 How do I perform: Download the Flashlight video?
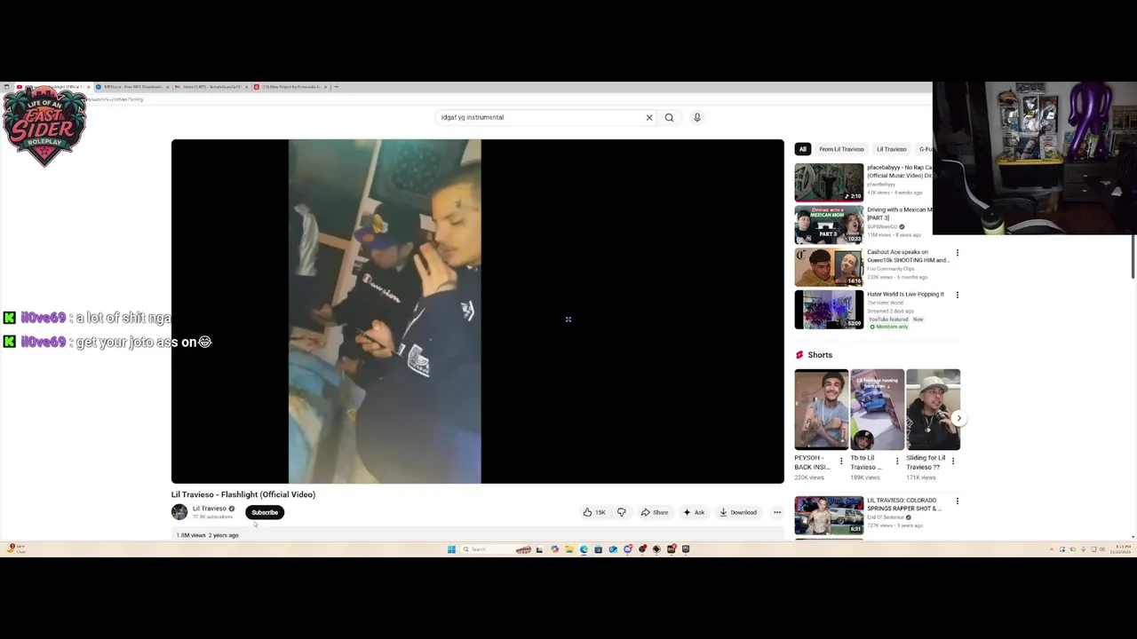738,512
